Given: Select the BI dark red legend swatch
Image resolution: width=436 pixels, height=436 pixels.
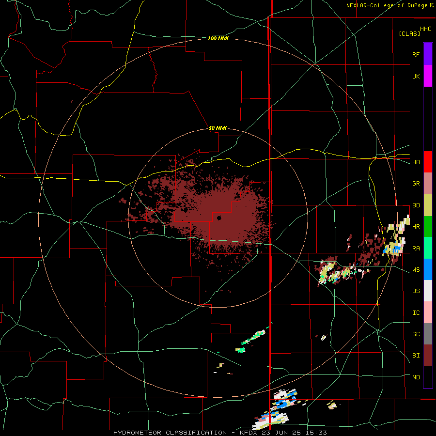Looking at the screenshot, I should pos(428,356).
